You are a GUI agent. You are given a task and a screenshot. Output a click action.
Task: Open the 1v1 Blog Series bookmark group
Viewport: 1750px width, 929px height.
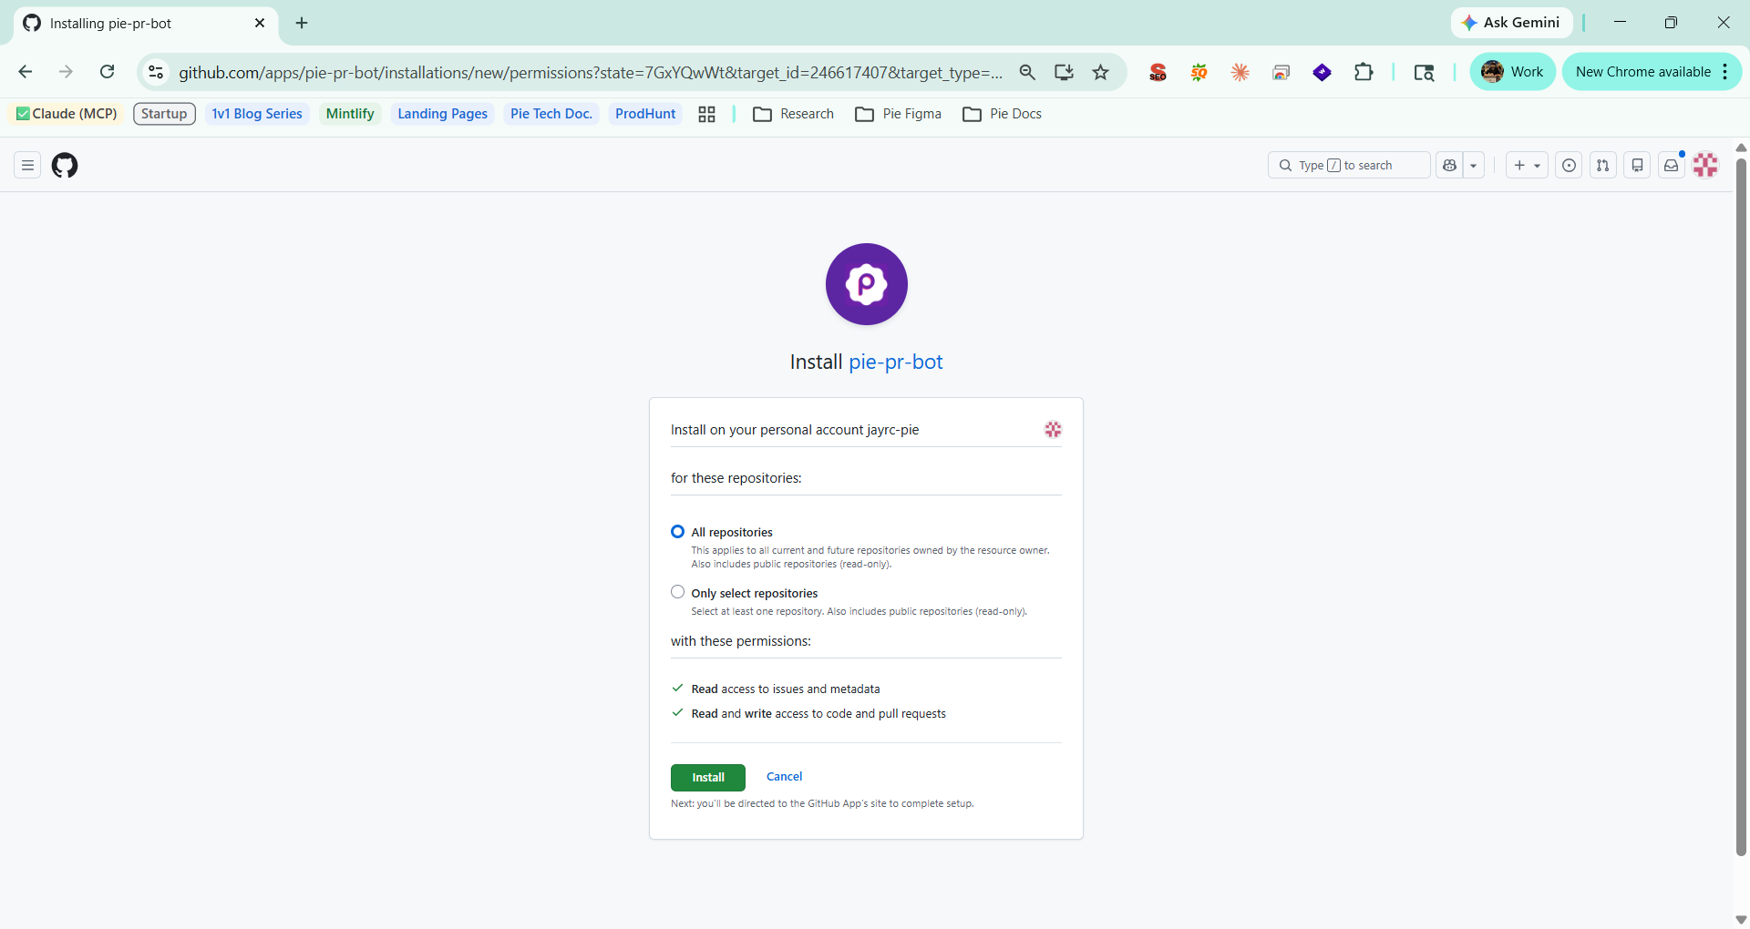(x=257, y=114)
